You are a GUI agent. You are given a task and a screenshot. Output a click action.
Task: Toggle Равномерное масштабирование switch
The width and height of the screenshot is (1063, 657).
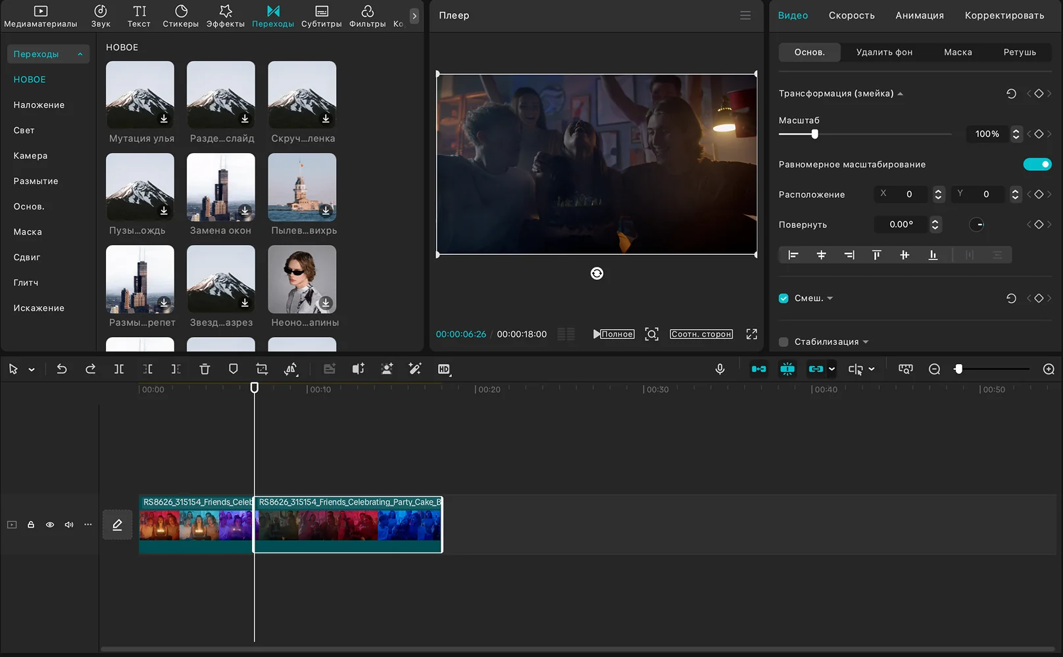click(1037, 164)
